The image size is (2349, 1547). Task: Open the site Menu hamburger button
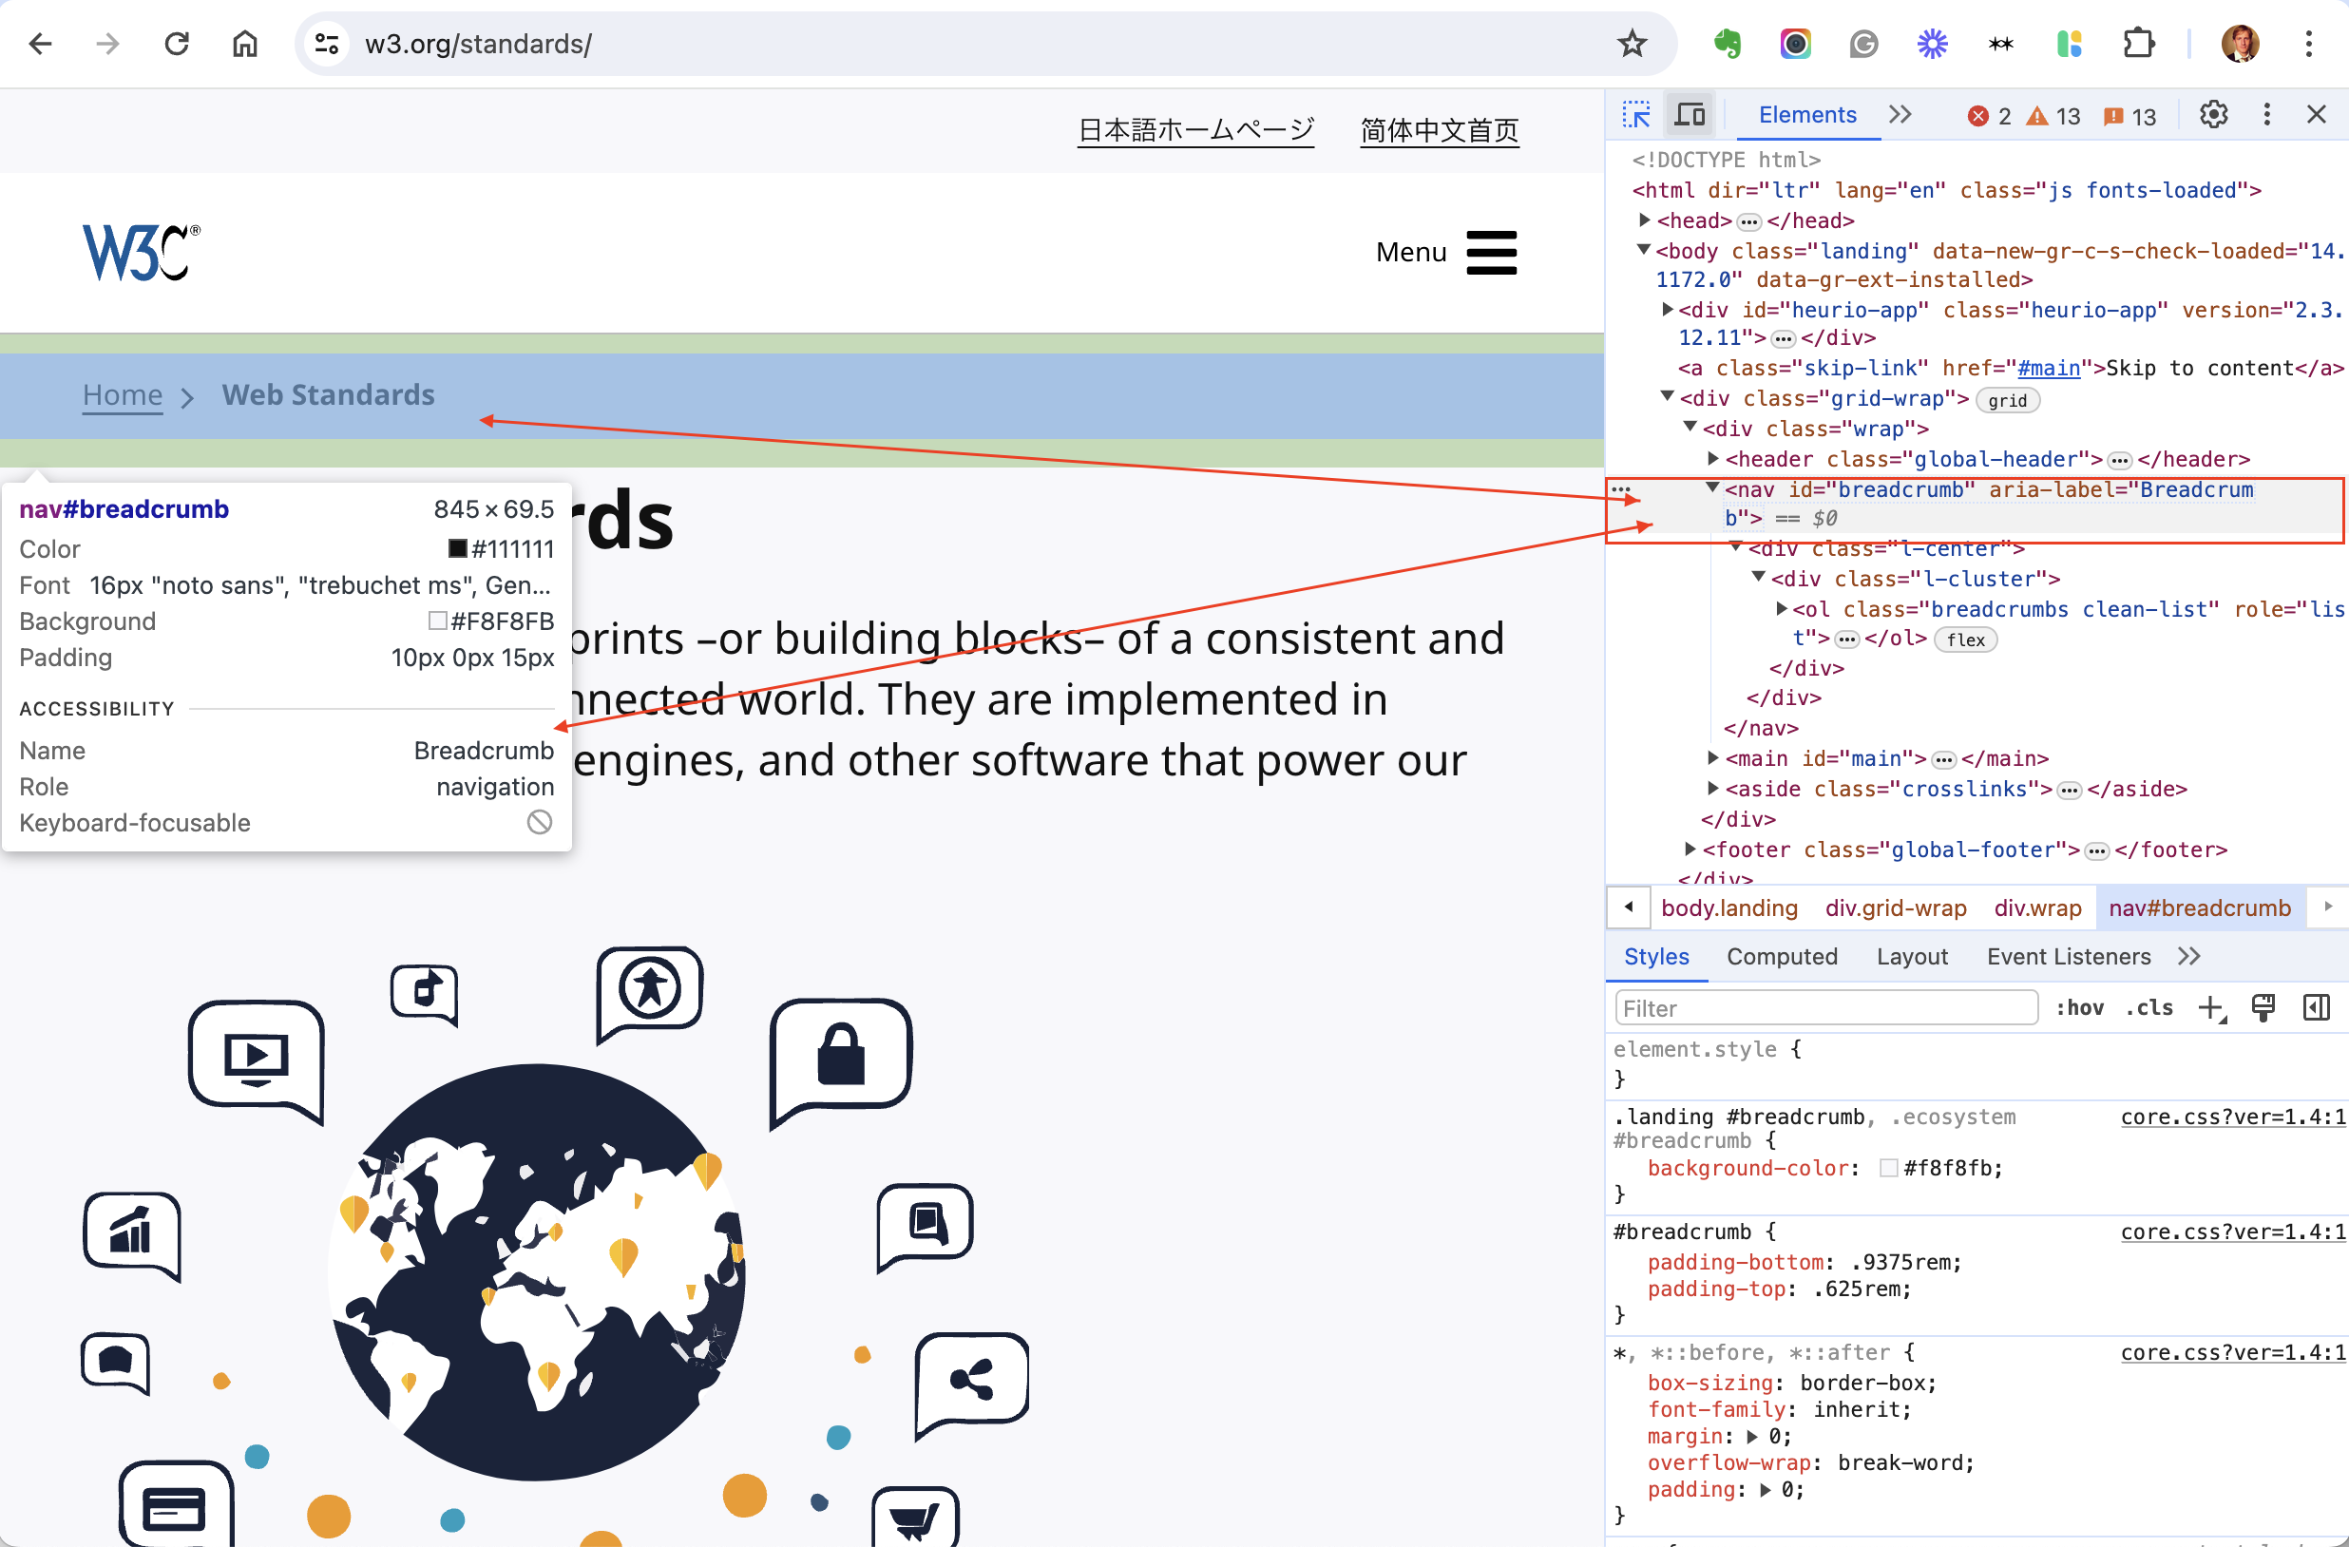pos(1446,253)
